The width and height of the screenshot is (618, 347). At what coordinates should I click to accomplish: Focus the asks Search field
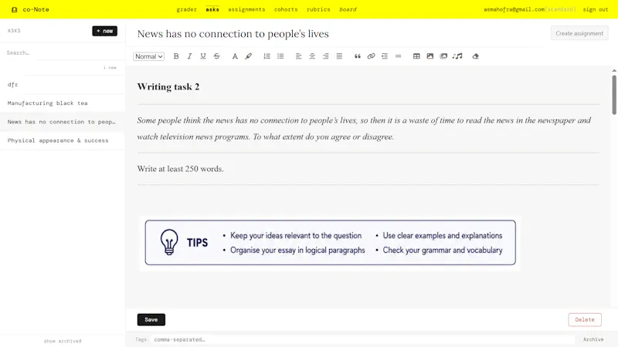[63, 52]
